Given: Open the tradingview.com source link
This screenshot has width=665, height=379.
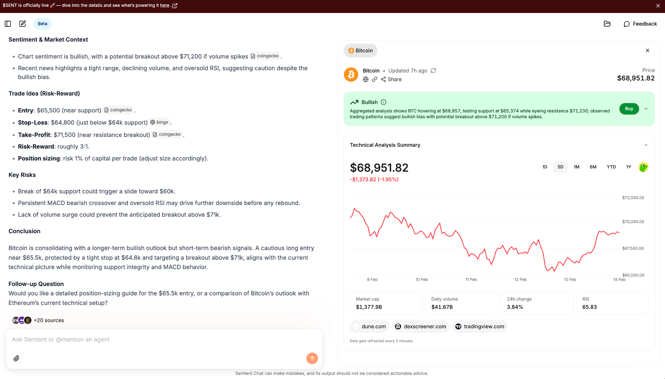Looking at the screenshot, I should coord(480,327).
